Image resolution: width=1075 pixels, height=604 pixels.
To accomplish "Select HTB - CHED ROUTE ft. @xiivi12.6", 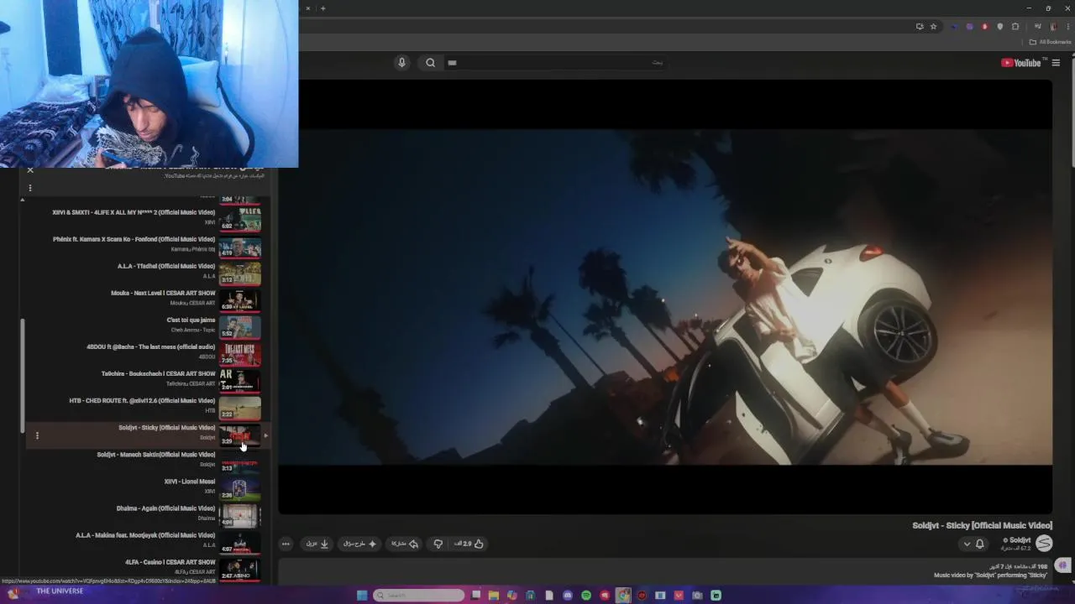I will (x=143, y=400).
